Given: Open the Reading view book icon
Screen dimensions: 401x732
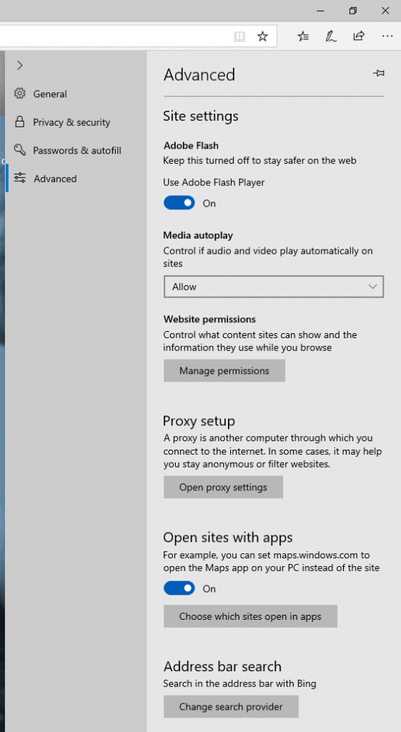Looking at the screenshot, I should click(x=239, y=36).
